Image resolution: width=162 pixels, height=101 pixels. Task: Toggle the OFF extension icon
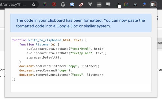tap(99, 5)
